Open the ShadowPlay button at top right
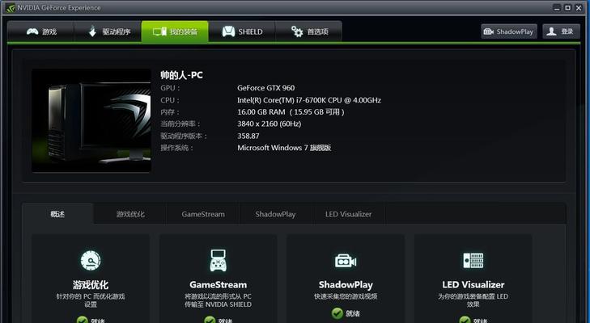 [509, 31]
